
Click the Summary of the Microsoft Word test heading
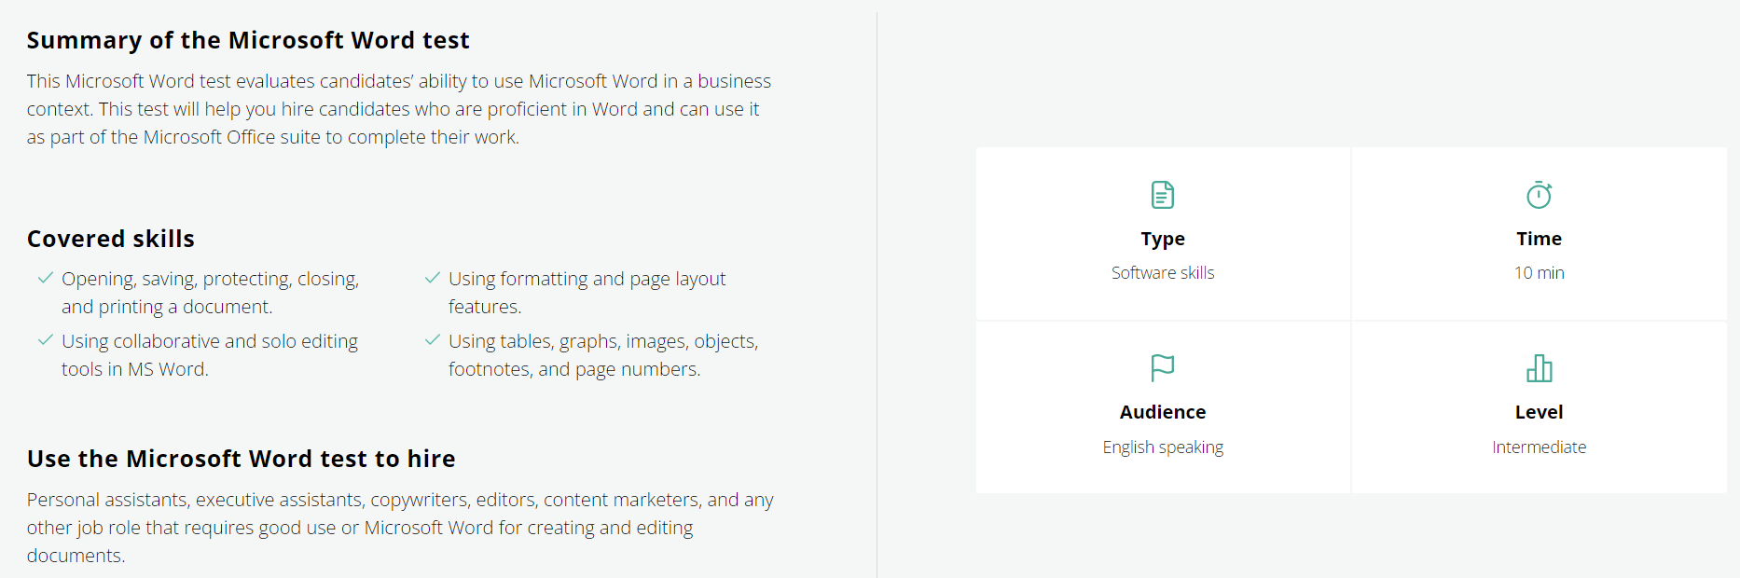248,40
